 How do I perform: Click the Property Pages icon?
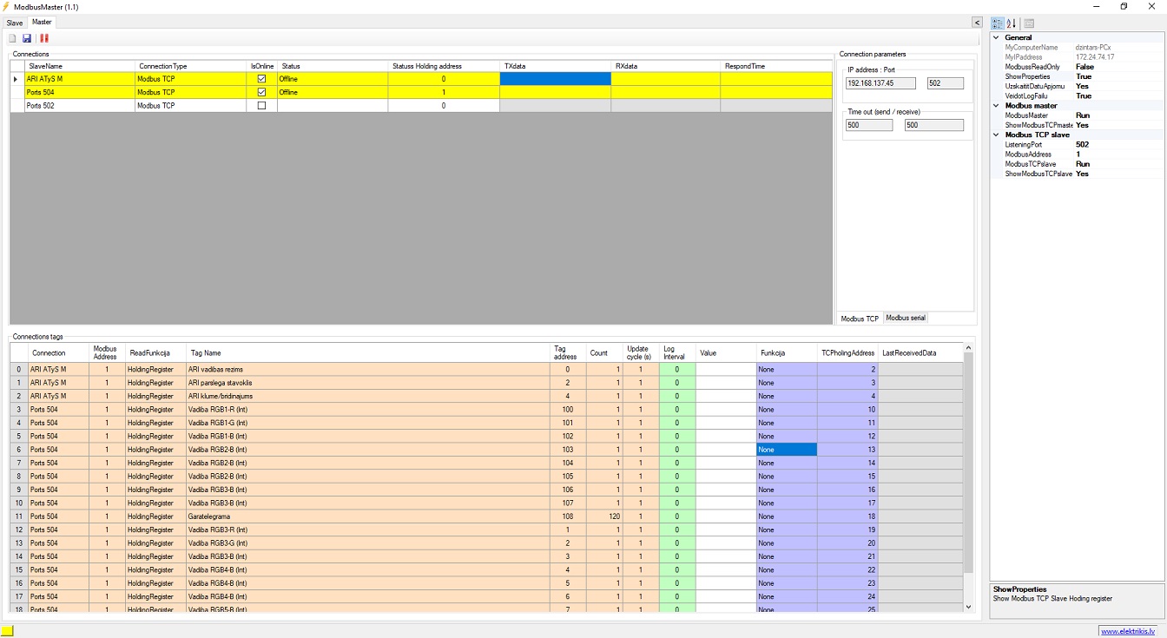click(x=1029, y=23)
